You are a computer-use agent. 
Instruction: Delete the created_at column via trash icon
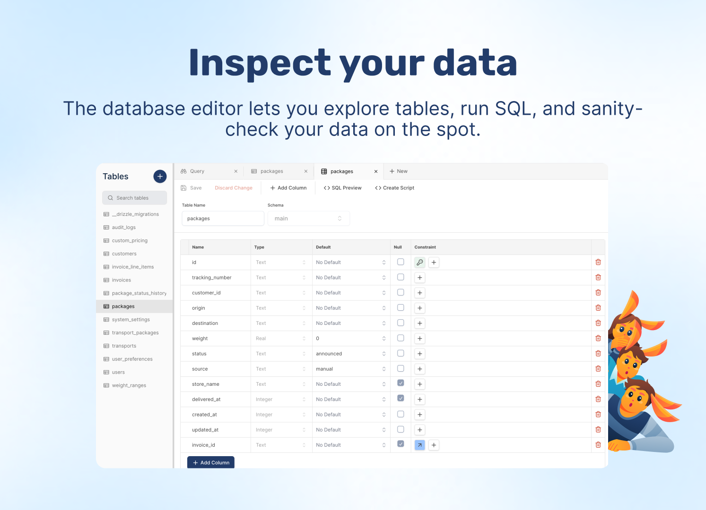pos(598,414)
